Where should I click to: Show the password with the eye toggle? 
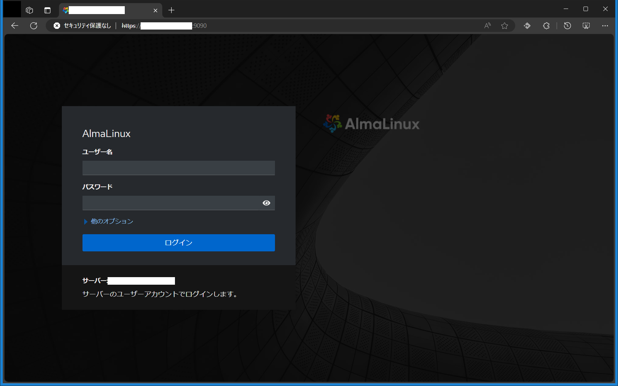(267, 203)
